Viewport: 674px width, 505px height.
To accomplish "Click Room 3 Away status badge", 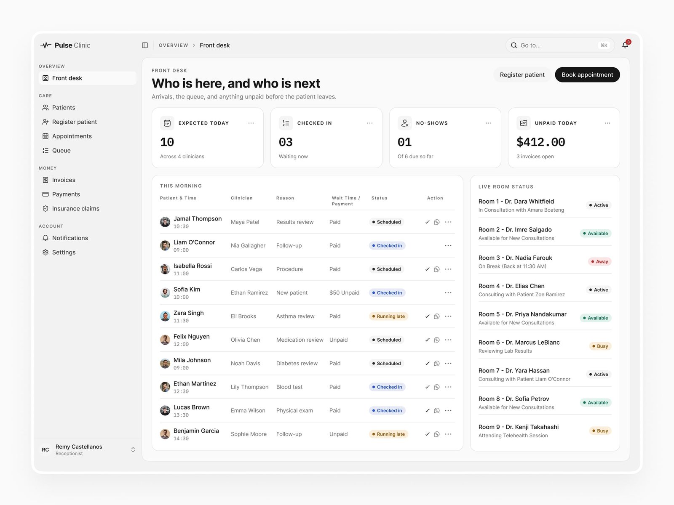I will coord(600,261).
